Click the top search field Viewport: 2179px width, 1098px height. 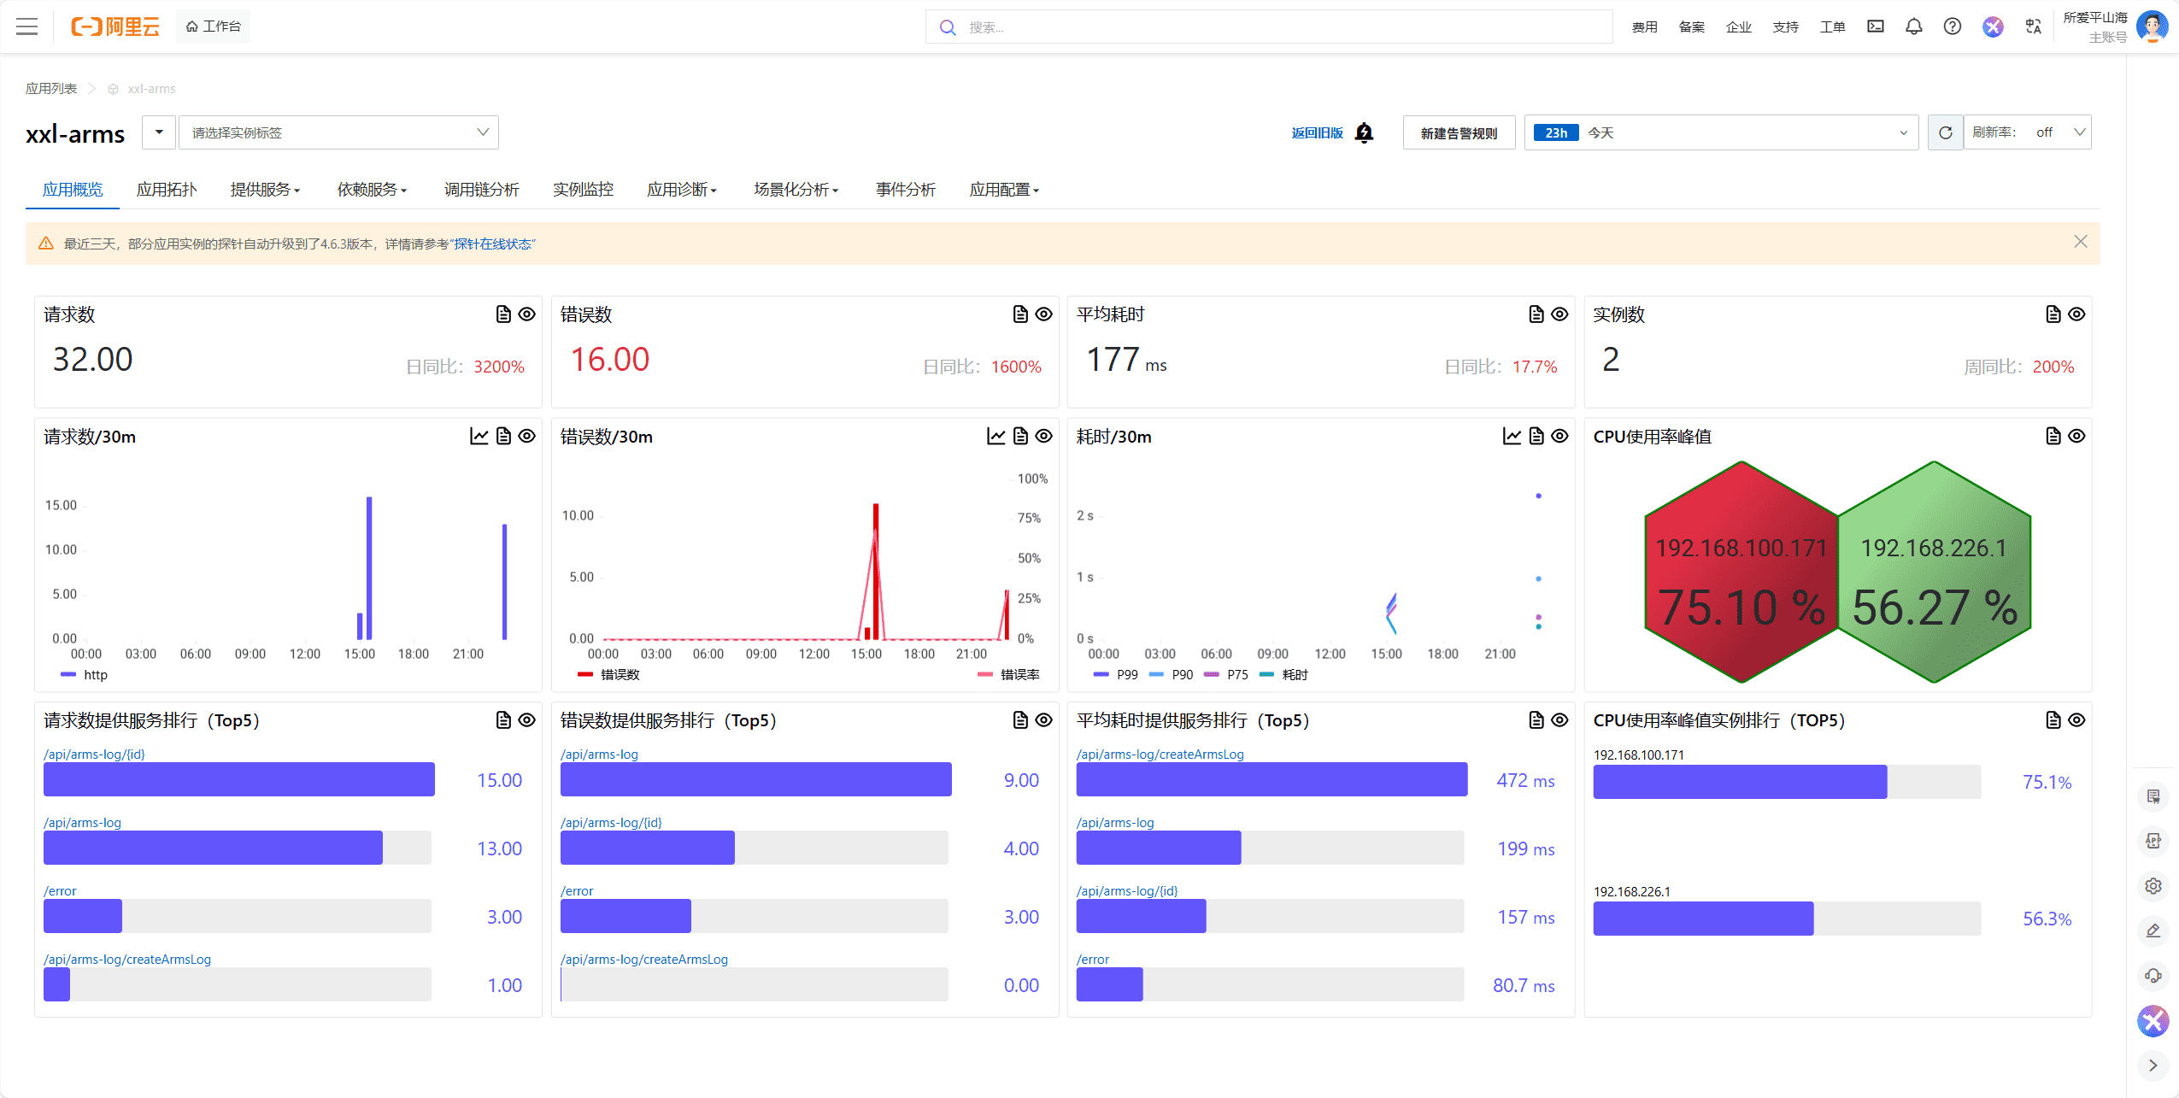tap(1269, 27)
